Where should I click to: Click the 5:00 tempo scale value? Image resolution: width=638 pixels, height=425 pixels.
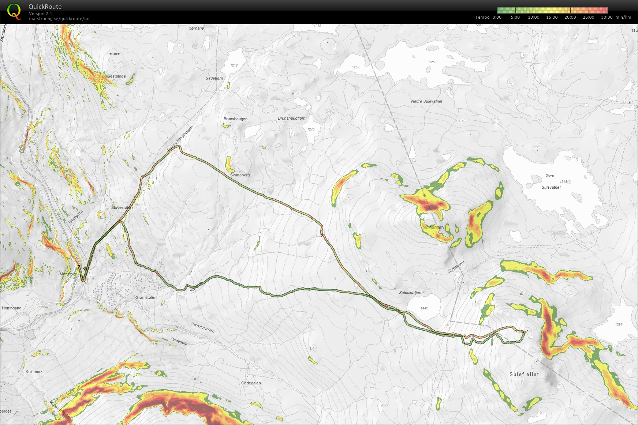pos(515,17)
